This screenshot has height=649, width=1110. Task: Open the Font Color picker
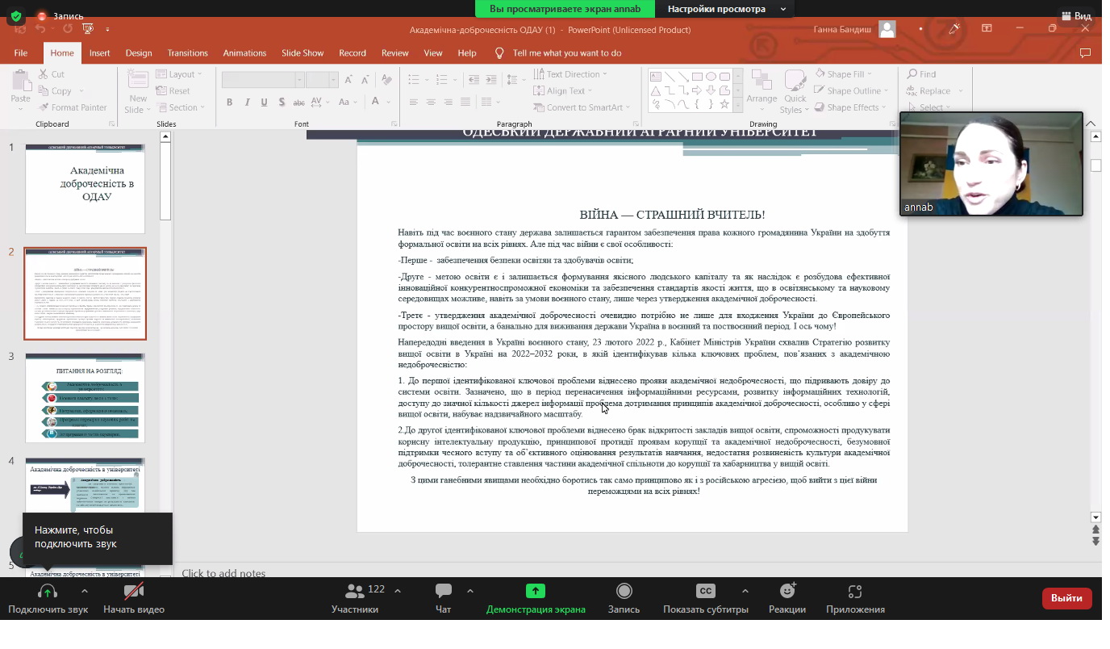[375, 103]
